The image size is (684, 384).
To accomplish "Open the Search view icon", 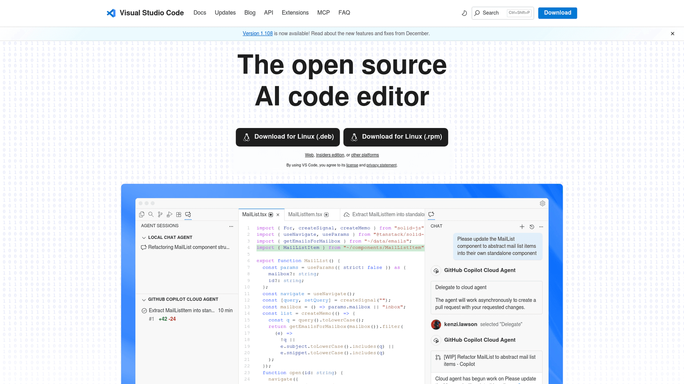I will (x=151, y=214).
